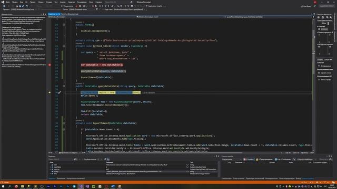Click Сделать снимок in diagnostics panel
Screen dimensions: 337x189
[x=324, y=73]
